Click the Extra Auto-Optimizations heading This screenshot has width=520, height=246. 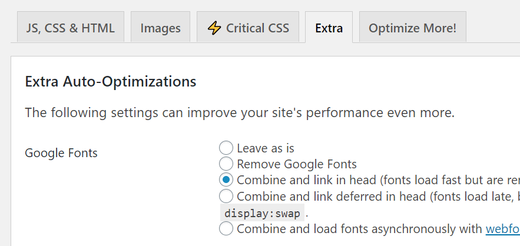tap(111, 82)
